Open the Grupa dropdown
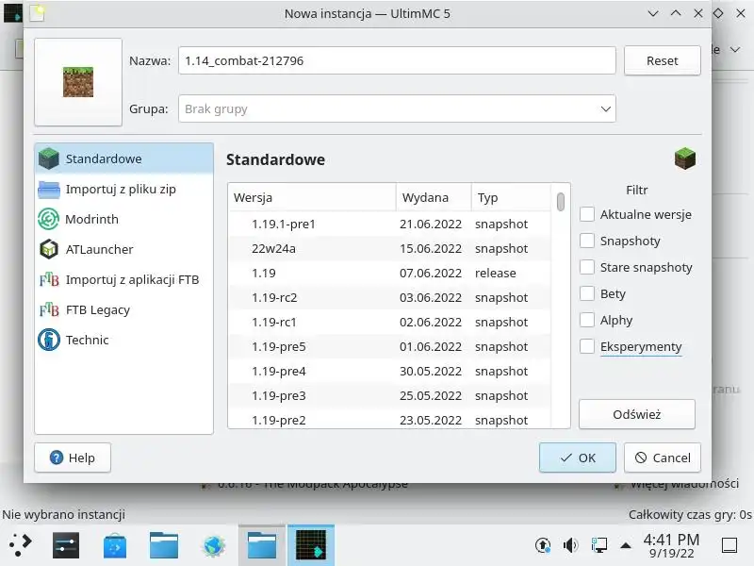The image size is (754, 566). [397, 108]
